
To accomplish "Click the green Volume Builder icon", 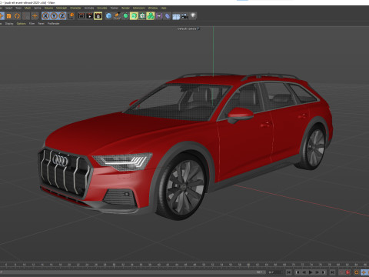I will [x=151, y=16].
